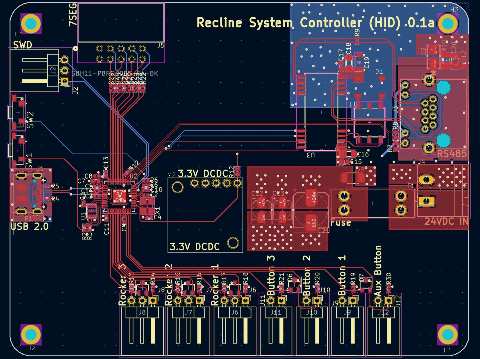480x359 pixels.
Task: Click the SW2 tactile switch footprint
Action: pos(17,113)
